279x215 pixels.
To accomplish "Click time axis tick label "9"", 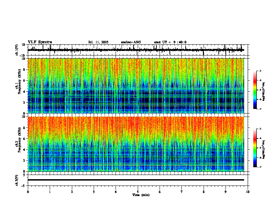I will (x=225, y=192).
